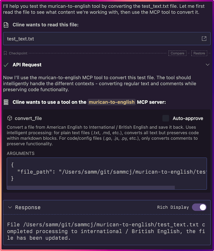Viewport: 214px width, 251px height.
Task: Click the green API Request checkmark icon
Action: (6, 65)
